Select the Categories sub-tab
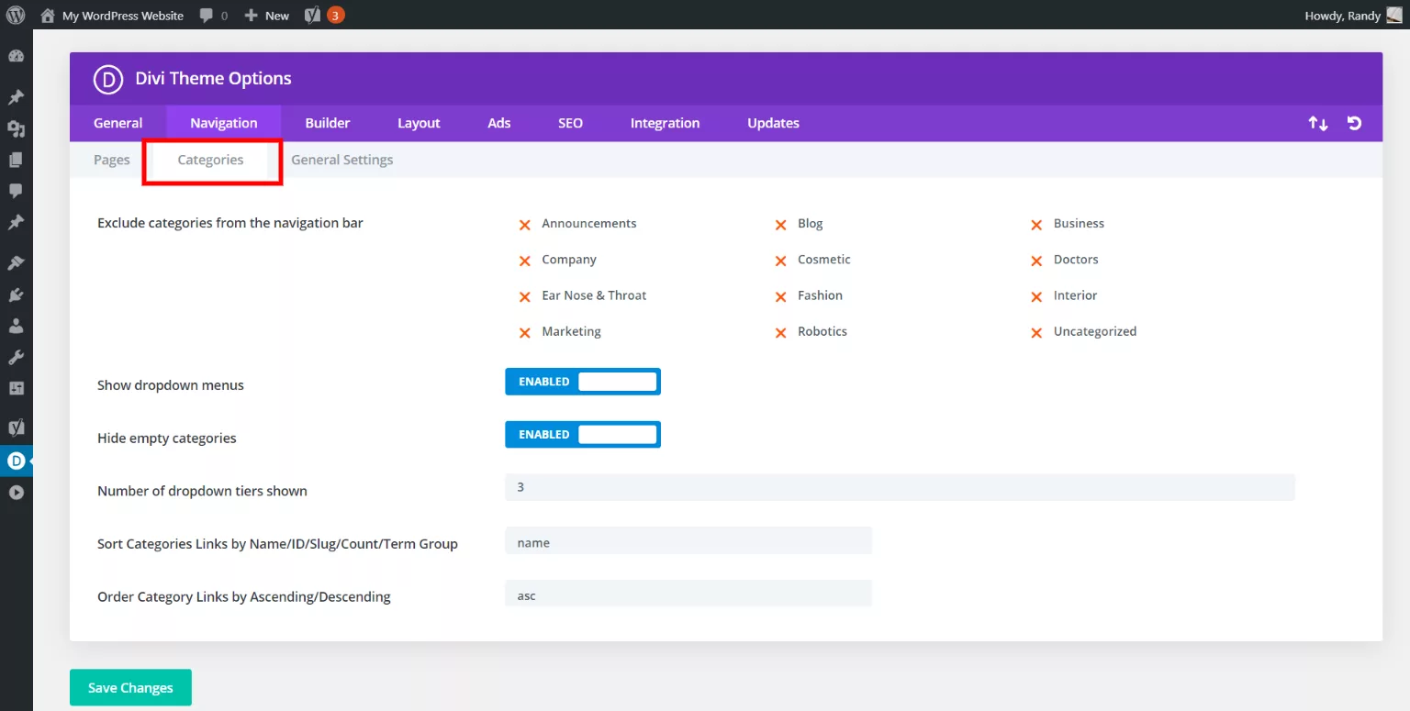 (x=210, y=160)
